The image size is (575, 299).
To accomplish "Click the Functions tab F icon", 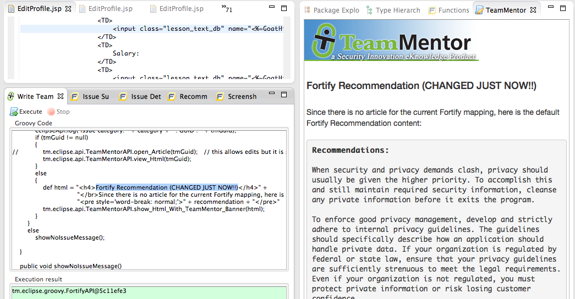I will coord(432,10).
